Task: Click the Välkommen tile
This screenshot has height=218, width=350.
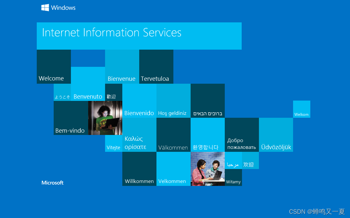Action: 173,135
